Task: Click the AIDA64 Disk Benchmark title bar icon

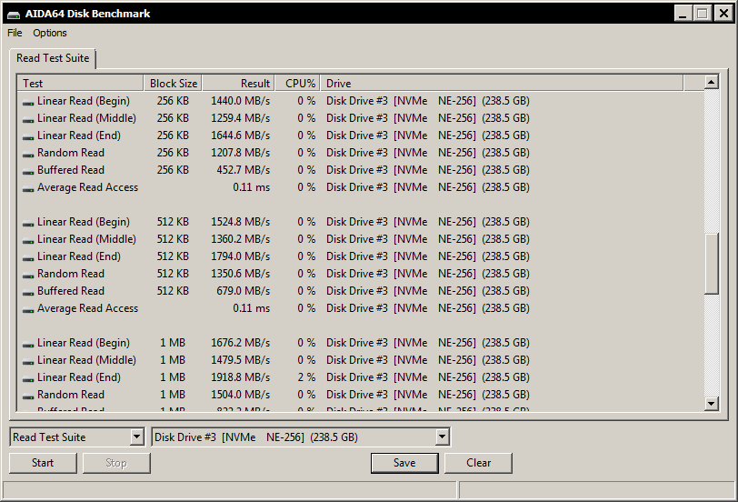Action: pos(11,14)
